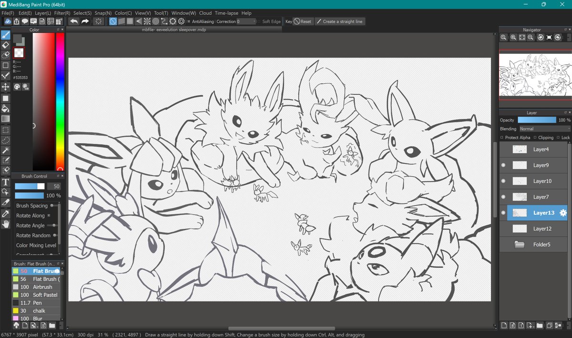Select the Soft Pastel brush
Image resolution: width=572 pixels, height=338 pixels.
pyautogui.click(x=36, y=295)
